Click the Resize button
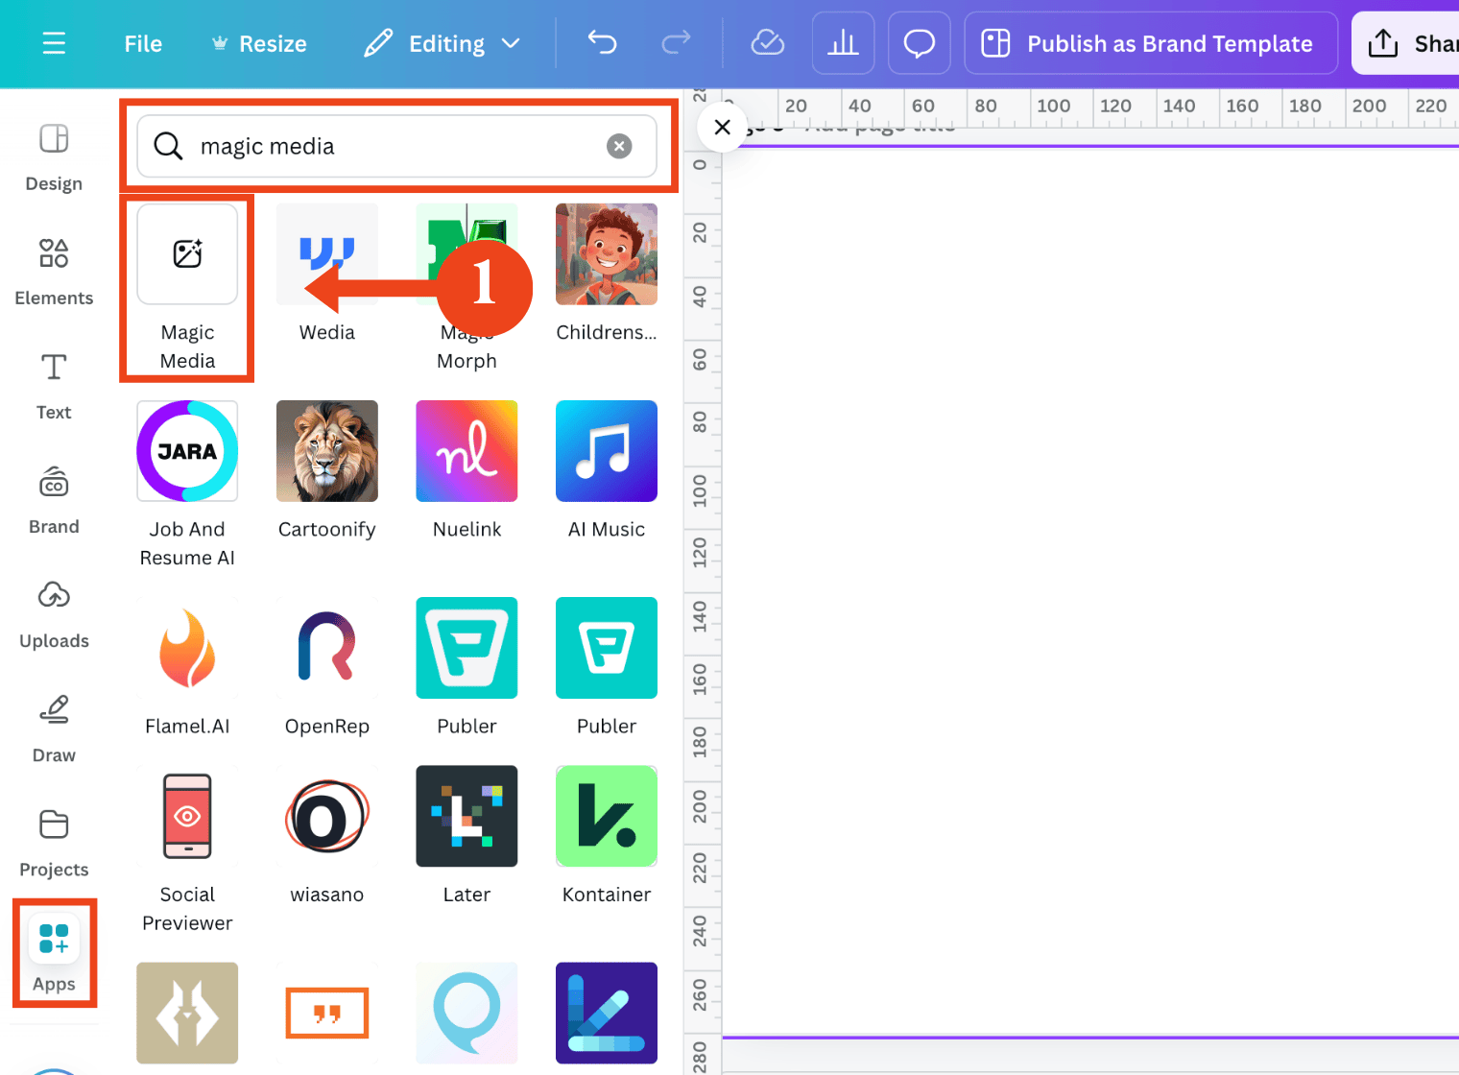The height and width of the screenshot is (1075, 1459). tap(259, 44)
